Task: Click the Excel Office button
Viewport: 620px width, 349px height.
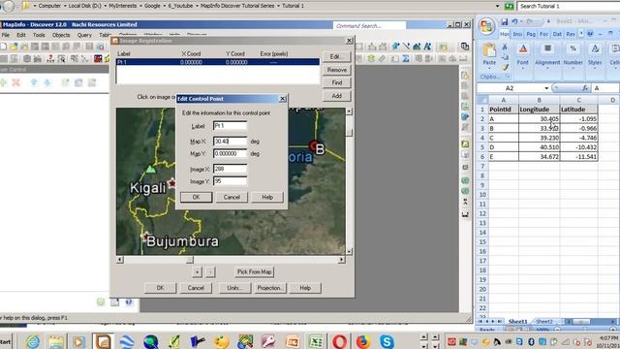Action: pos(486,26)
